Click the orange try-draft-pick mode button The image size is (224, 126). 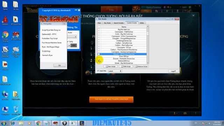[111, 99]
